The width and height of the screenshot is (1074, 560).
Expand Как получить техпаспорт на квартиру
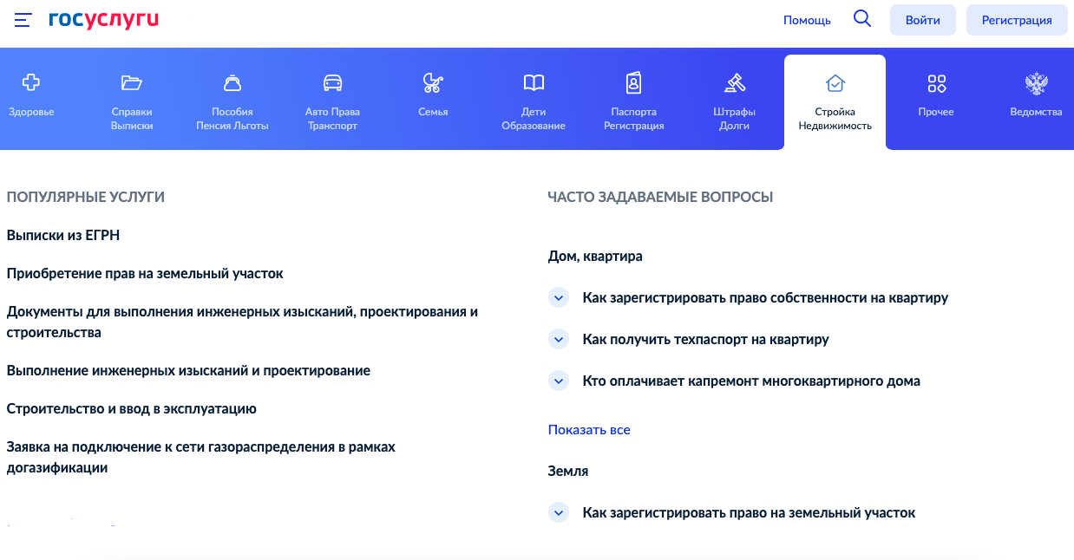[559, 339]
